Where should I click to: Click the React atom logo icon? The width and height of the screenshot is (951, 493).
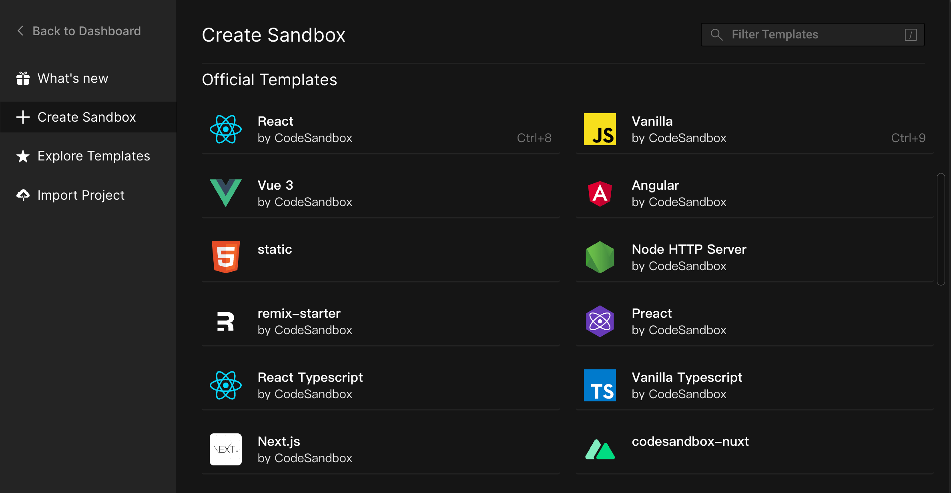pos(225,129)
